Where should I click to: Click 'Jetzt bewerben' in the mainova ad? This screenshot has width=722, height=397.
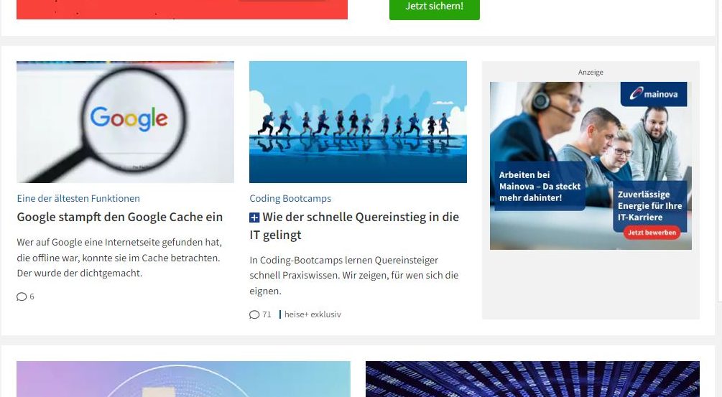[x=652, y=233]
